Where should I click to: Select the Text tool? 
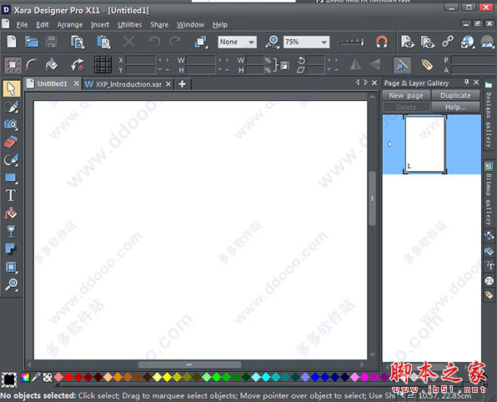pos(11,195)
